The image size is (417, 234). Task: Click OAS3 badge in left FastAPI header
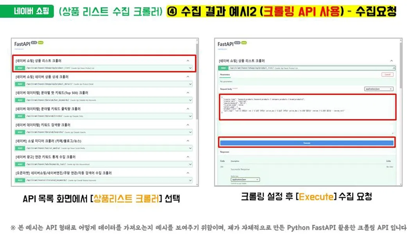pos(40,43)
